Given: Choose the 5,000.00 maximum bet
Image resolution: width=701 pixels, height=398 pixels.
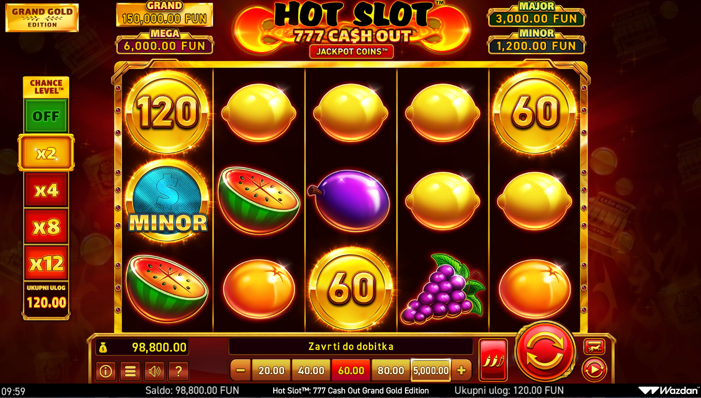Looking at the screenshot, I should (431, 370).
